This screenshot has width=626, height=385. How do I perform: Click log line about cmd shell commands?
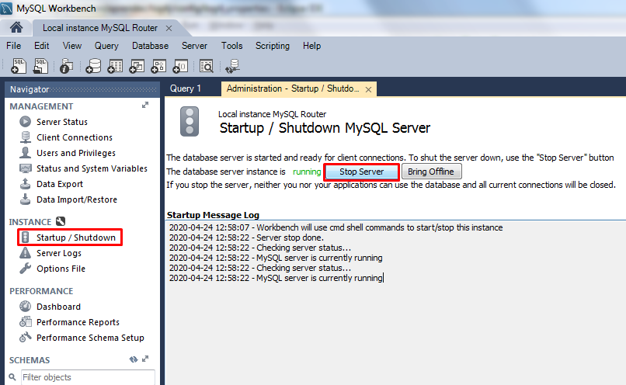point(336,227)
